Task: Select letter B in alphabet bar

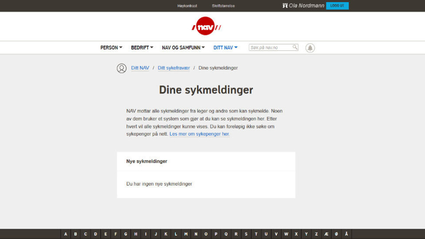Action: tap(76, 234)
